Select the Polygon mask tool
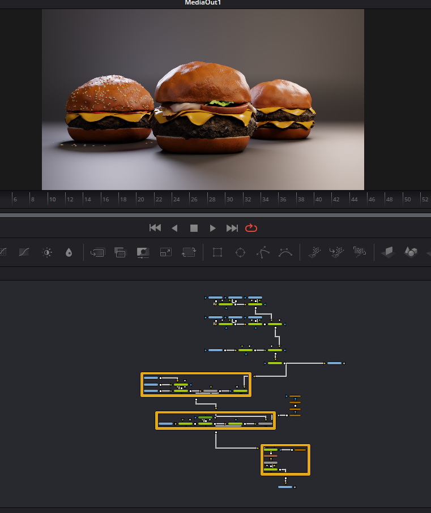The width and height of the screenshot is (431, 513). pos(263,253)
